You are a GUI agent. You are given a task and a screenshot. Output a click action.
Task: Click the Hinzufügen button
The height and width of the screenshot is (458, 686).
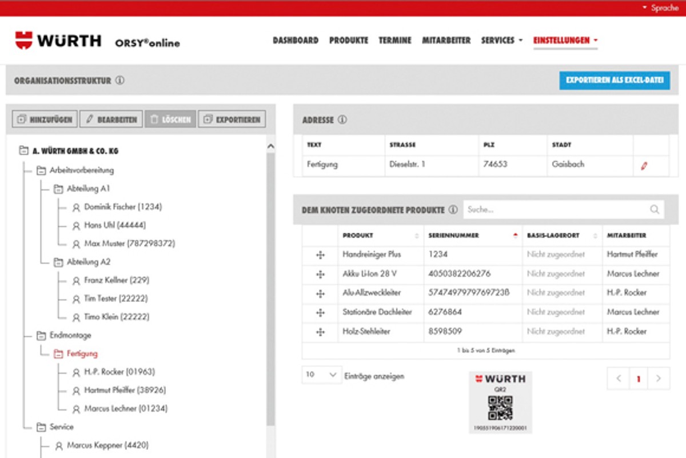pyautogui.click(x=45, y=120)
